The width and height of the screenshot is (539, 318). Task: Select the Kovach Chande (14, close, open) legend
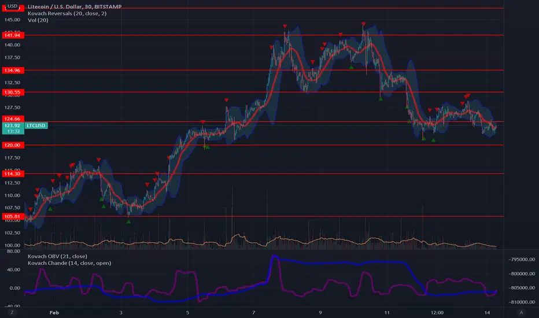click(x=69, y=263)
